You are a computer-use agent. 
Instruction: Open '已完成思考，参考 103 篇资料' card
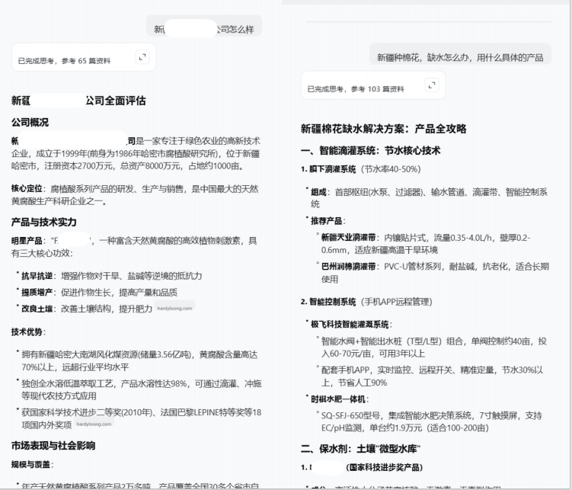(373, 85)
